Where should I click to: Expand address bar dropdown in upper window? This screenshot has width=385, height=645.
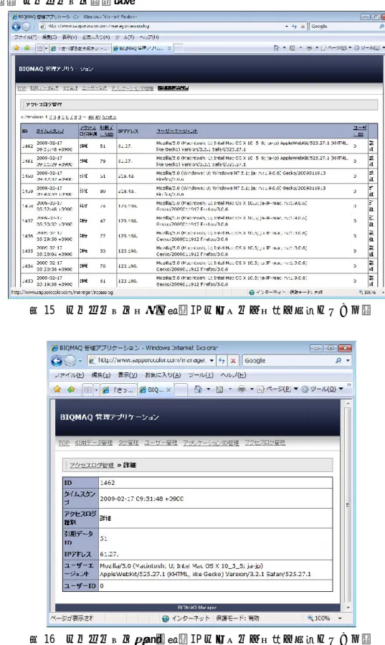[x=286, y=26]
